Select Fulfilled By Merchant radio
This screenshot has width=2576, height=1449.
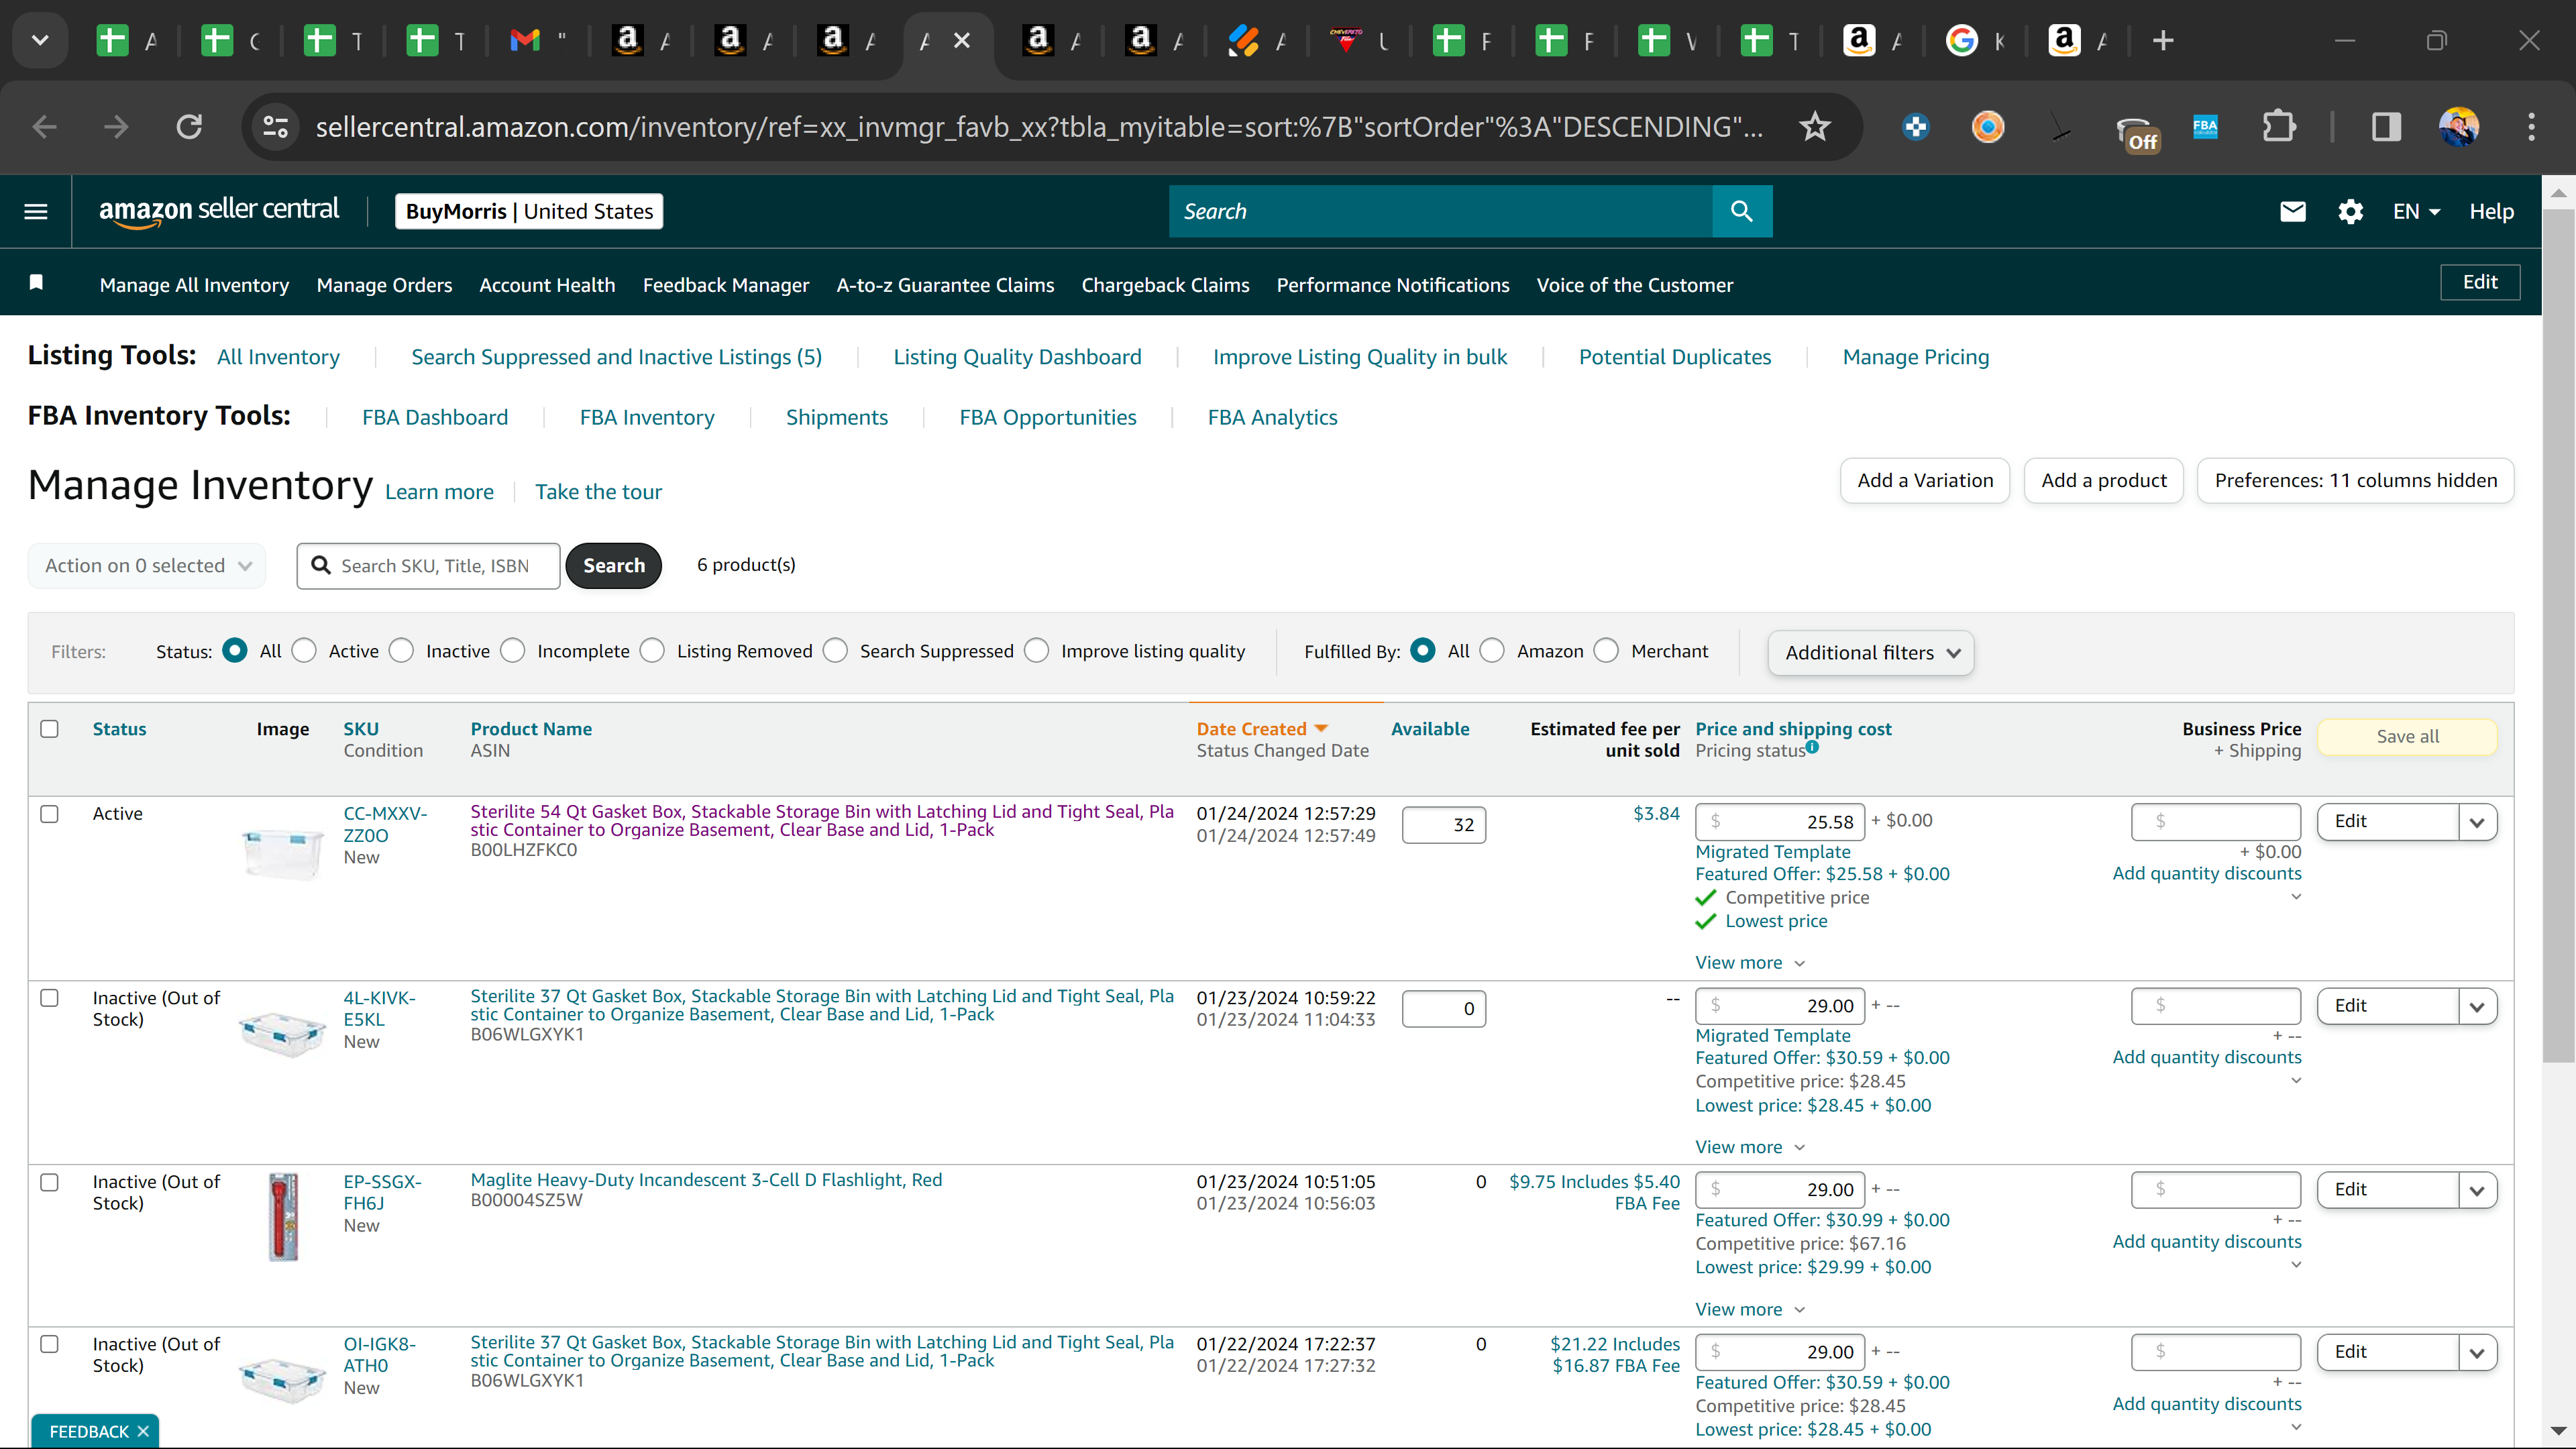click(1606, 651)
